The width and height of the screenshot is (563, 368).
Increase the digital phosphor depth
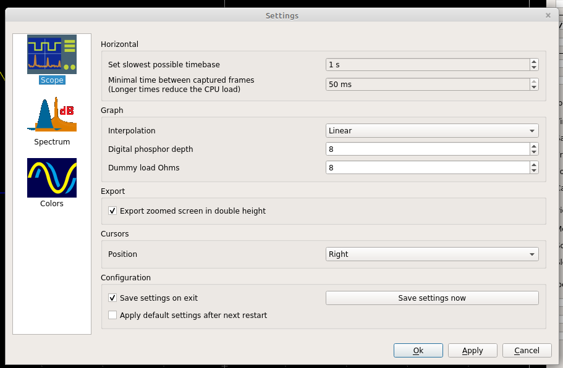(x=533, y=146)
